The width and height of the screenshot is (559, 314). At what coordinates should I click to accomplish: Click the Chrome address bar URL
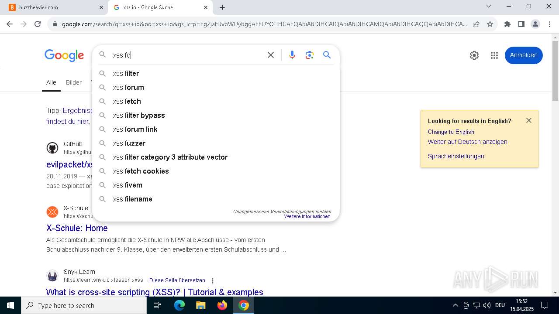click(264, 24)
